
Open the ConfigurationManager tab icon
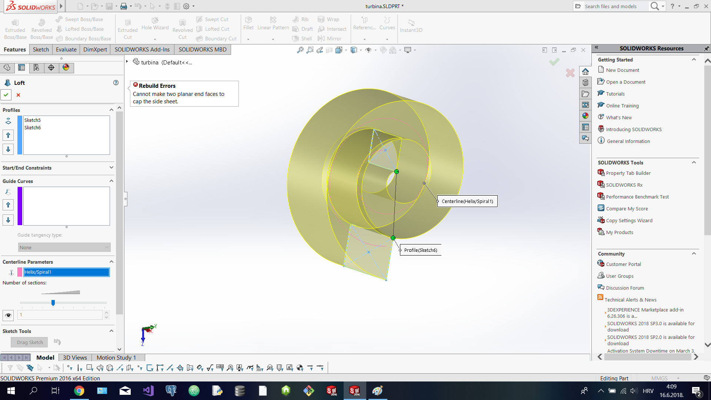pos(36,67)
